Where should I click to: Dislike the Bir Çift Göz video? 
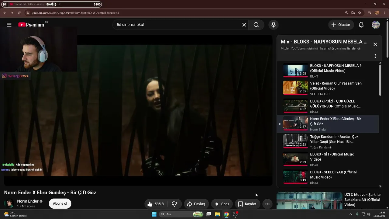point(174,204)
